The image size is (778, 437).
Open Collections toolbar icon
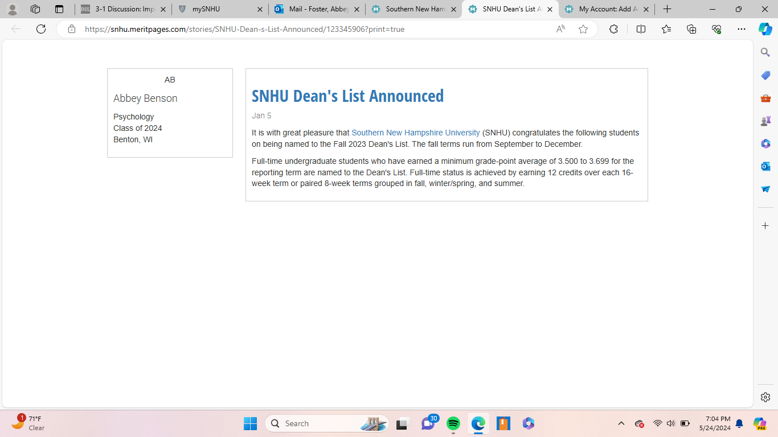(691, 29)
